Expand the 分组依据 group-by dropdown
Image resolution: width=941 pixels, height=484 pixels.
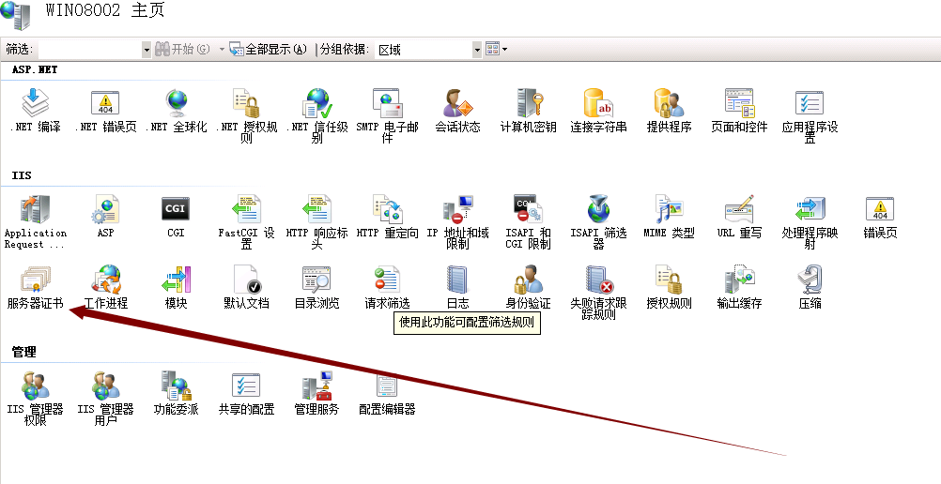pos(477,49)
